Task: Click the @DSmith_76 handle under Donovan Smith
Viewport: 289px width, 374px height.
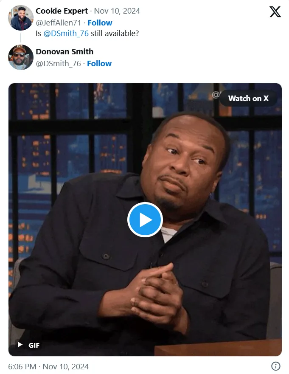Action: (58, 63)
